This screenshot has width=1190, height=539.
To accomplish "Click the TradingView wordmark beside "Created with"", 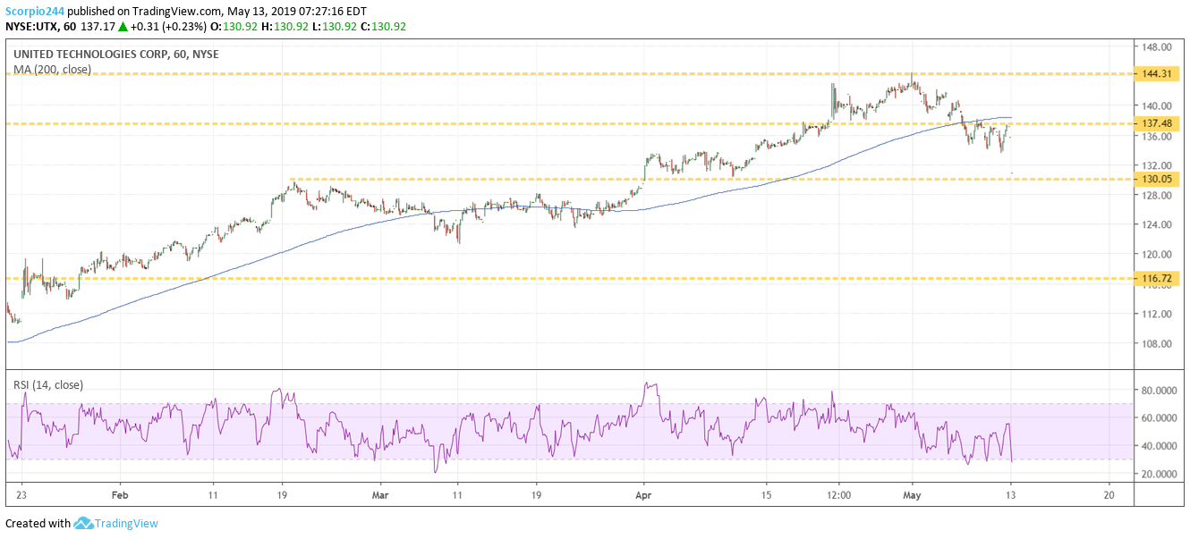I will 128,523.
